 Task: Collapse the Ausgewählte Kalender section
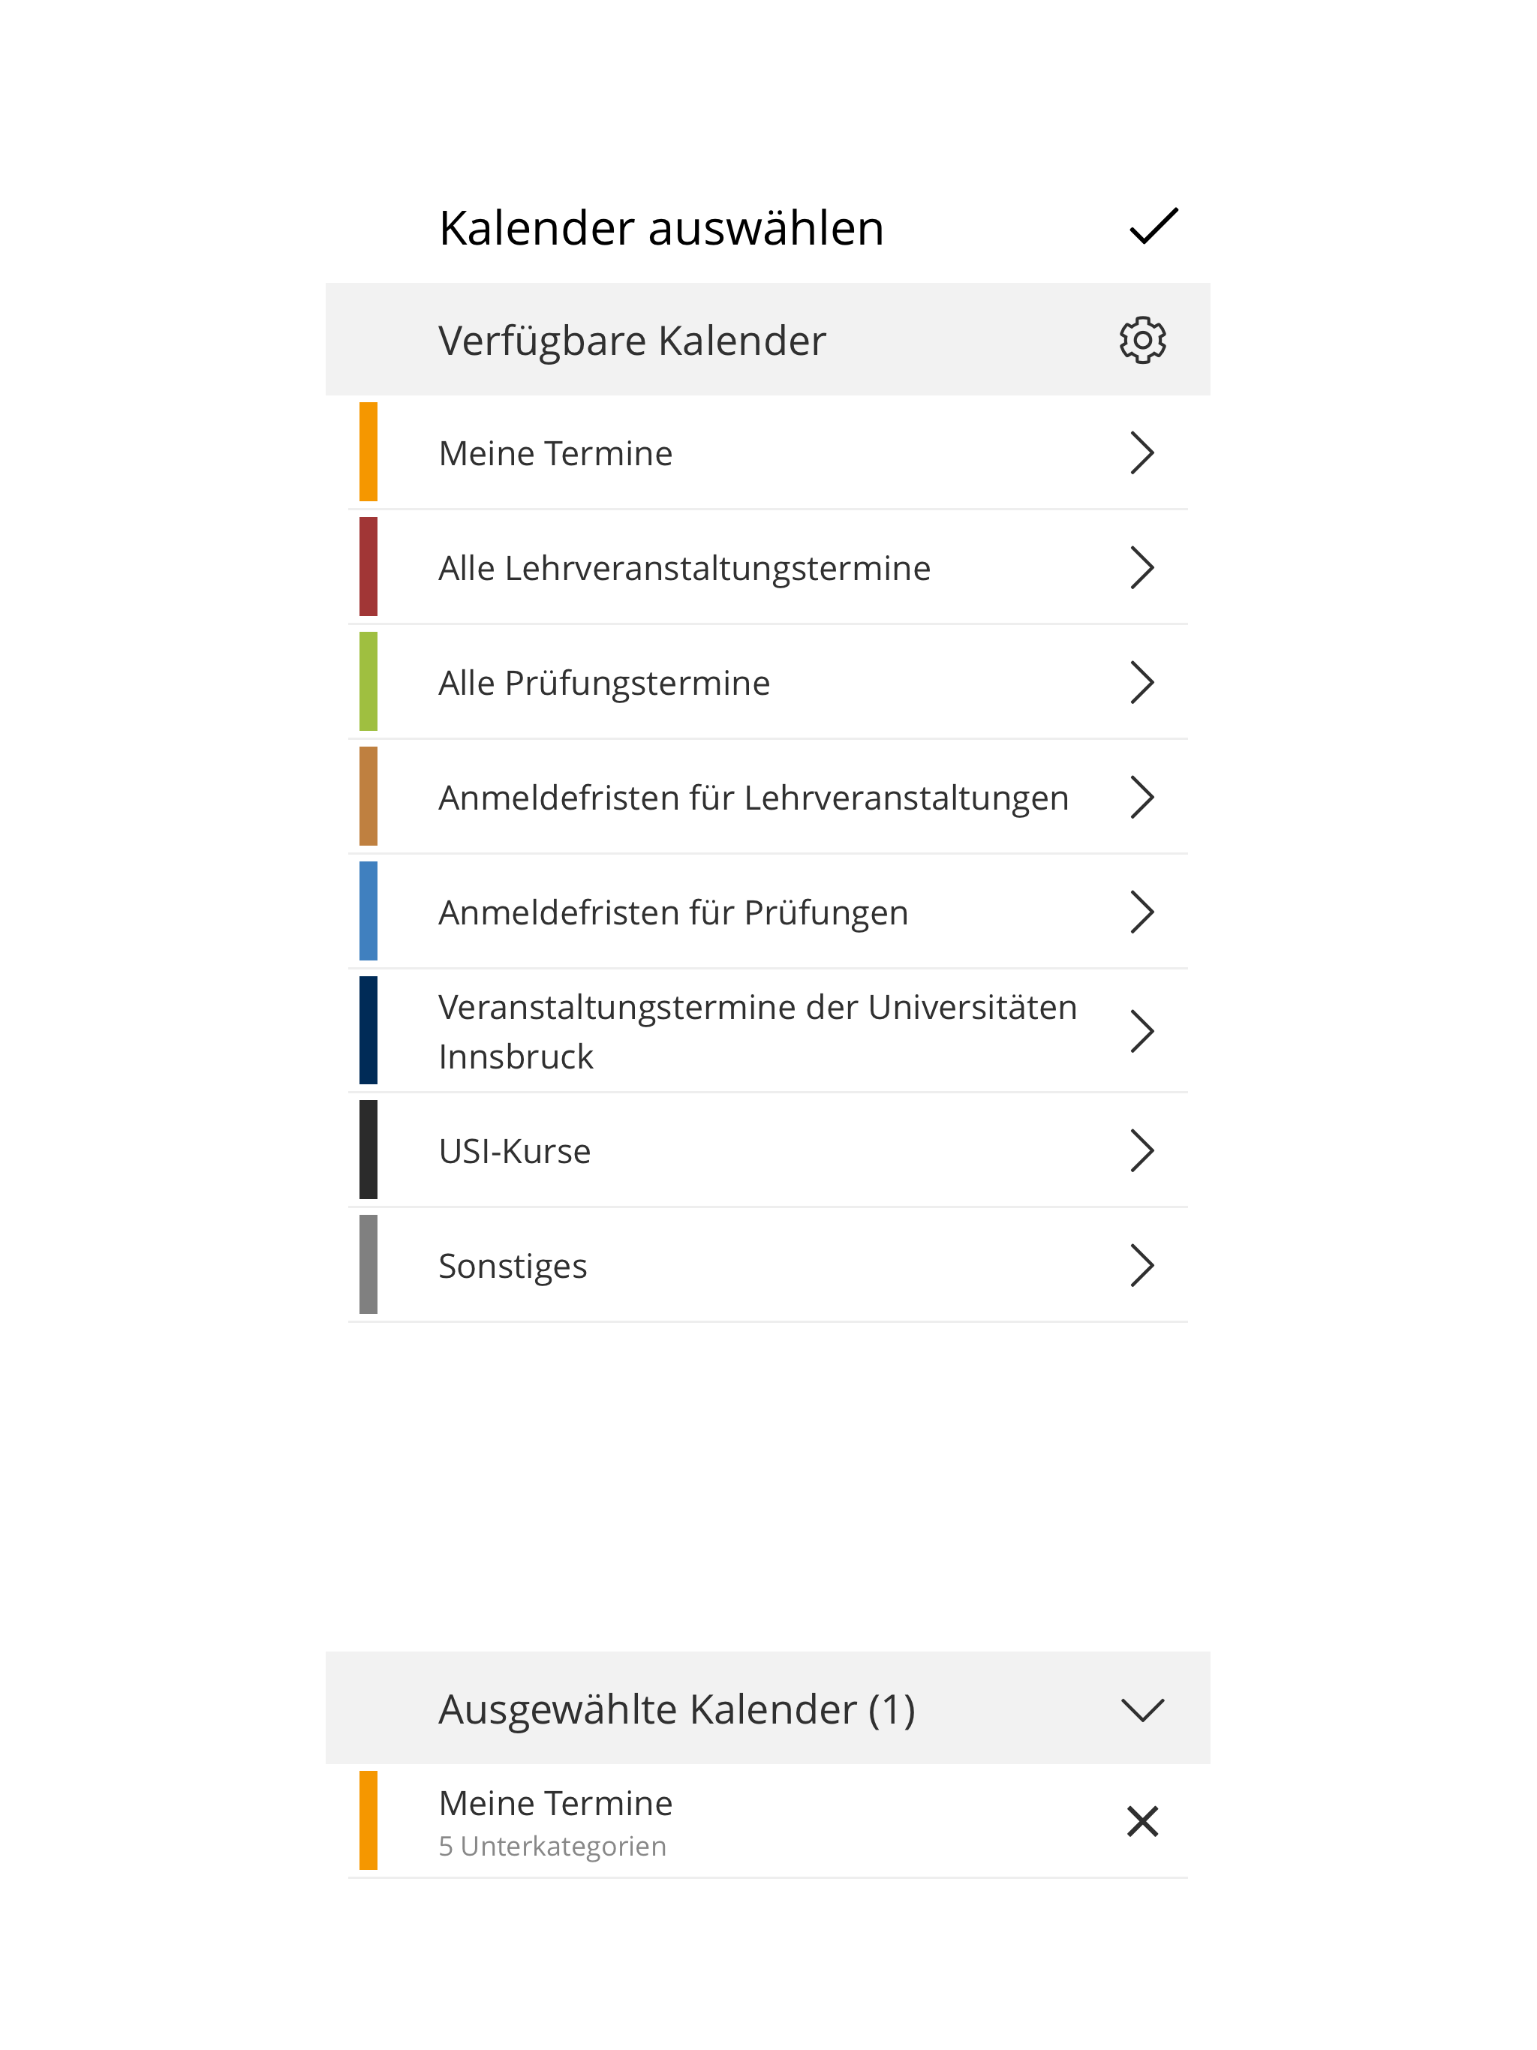1142,1710
